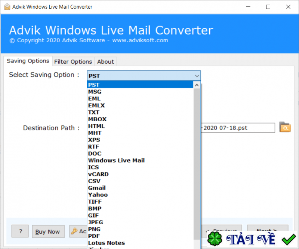Choose DOC as saving format
This screenshot has width=299, height=249.
point(140,154)
